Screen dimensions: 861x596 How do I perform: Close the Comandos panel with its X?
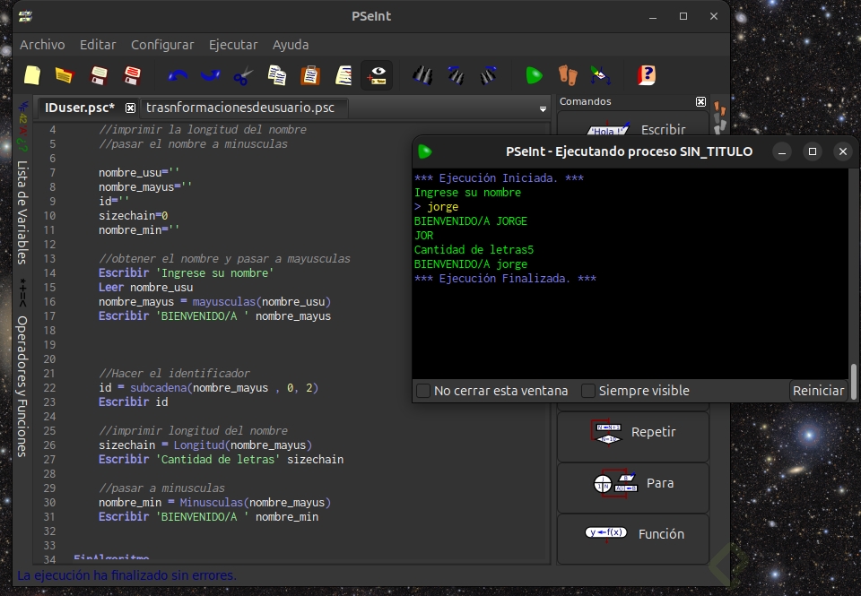[700, 102]
